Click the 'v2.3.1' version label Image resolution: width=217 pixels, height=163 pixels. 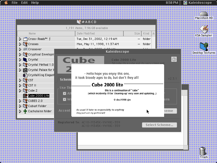tap(172, 79)
